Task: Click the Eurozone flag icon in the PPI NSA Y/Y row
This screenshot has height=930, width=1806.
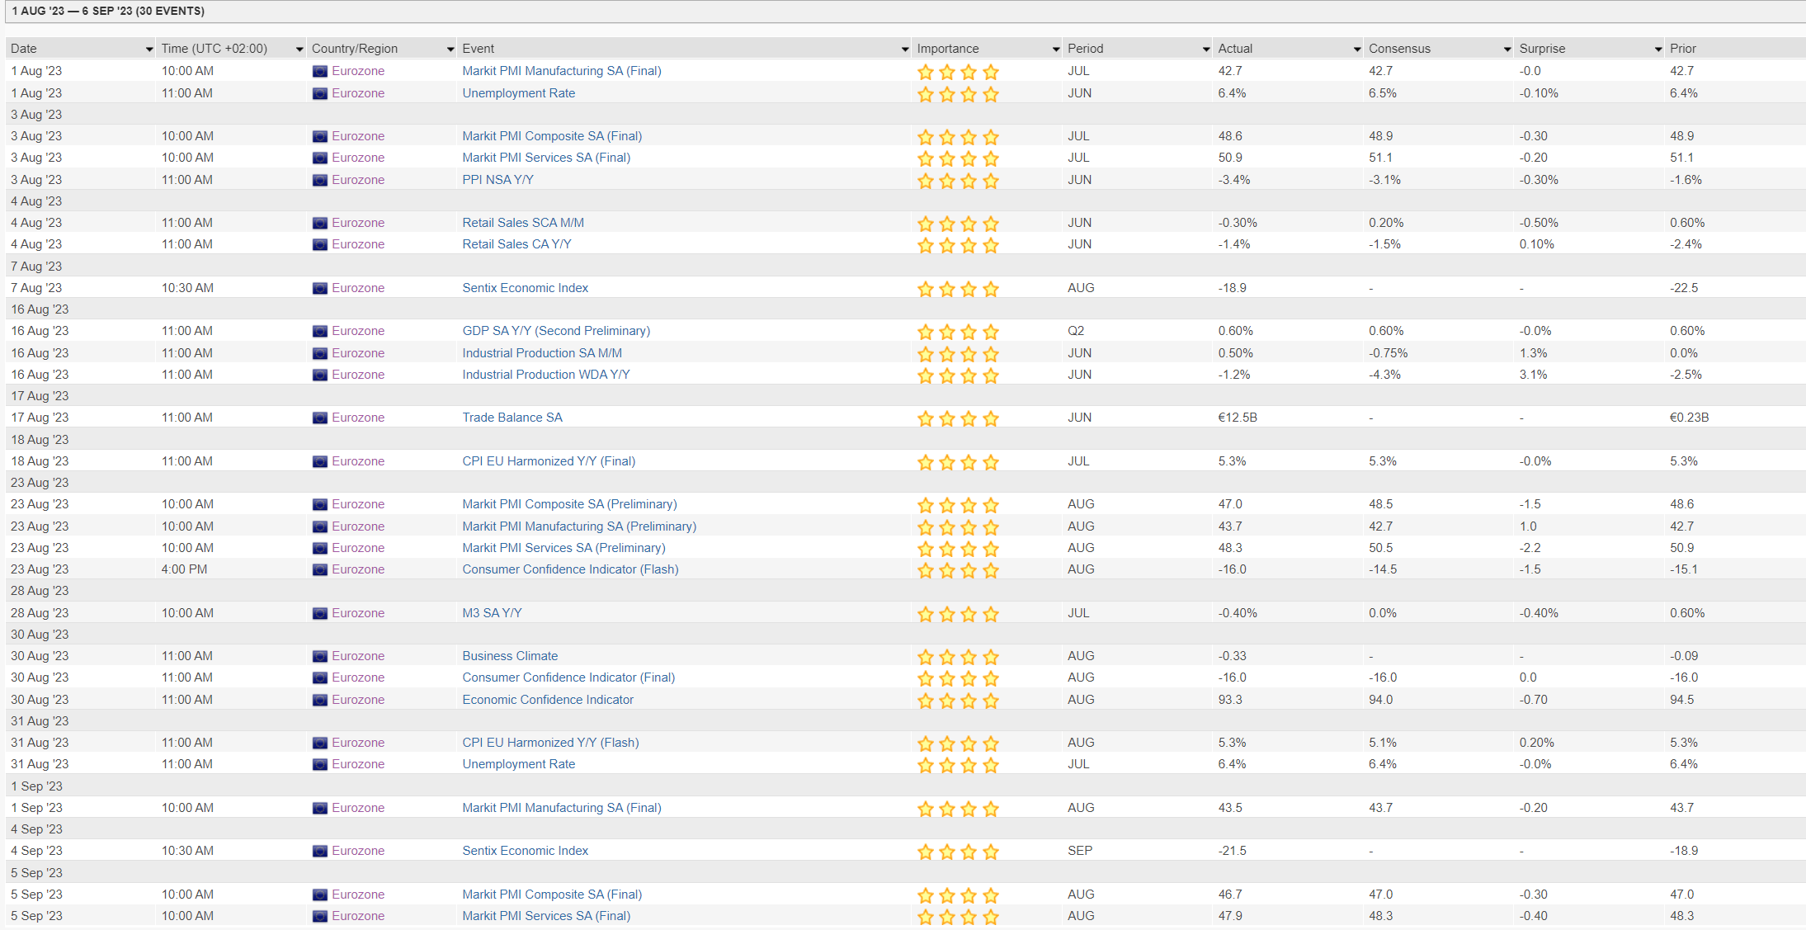Action: pos(320,180)
